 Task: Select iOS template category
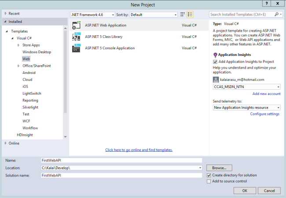pyautogui.click(x=26, y=87)
